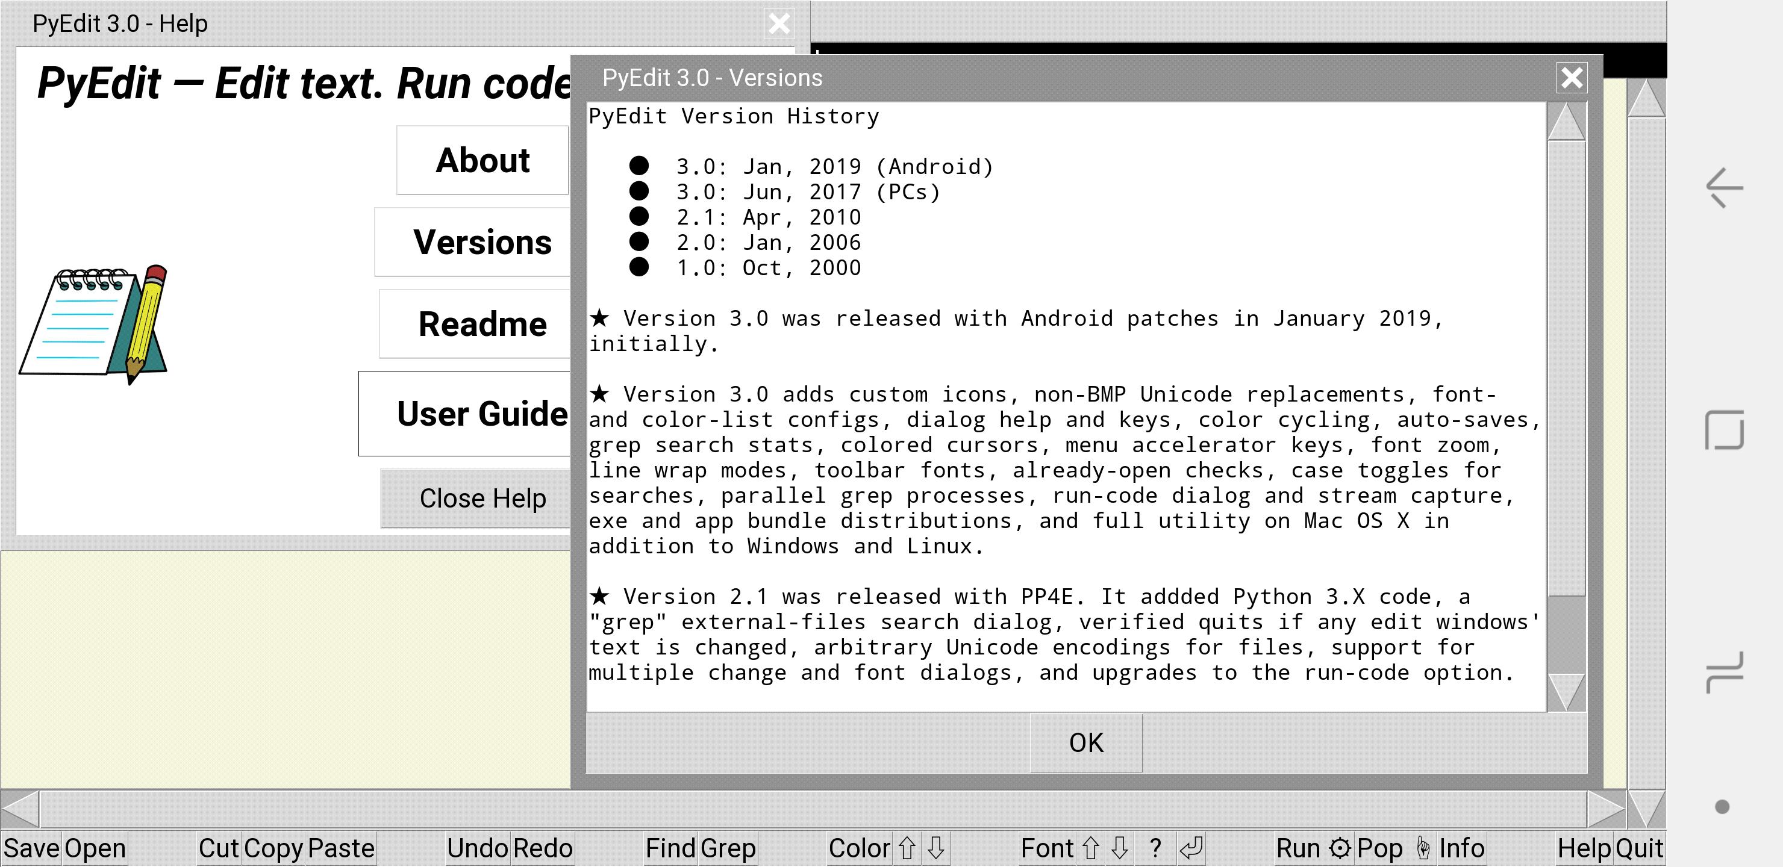Click Undo in the bottom toolbar
1783x867 pixels.
pyautogui.click(x=478, y=848)
